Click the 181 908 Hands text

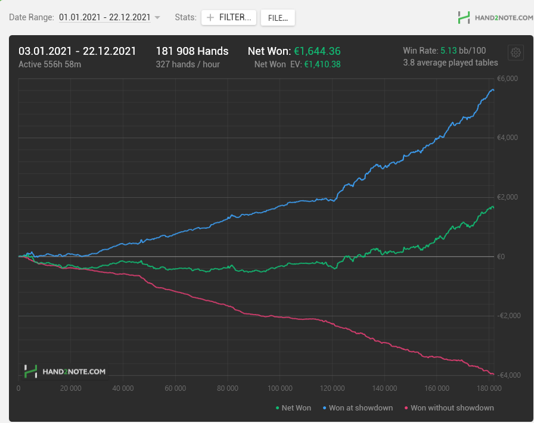point(192,51)
